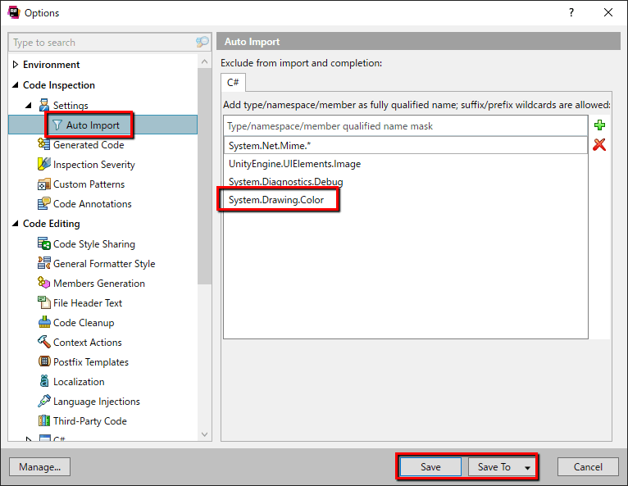Click the tree scrollbar down arrow

tap(204, 434)
